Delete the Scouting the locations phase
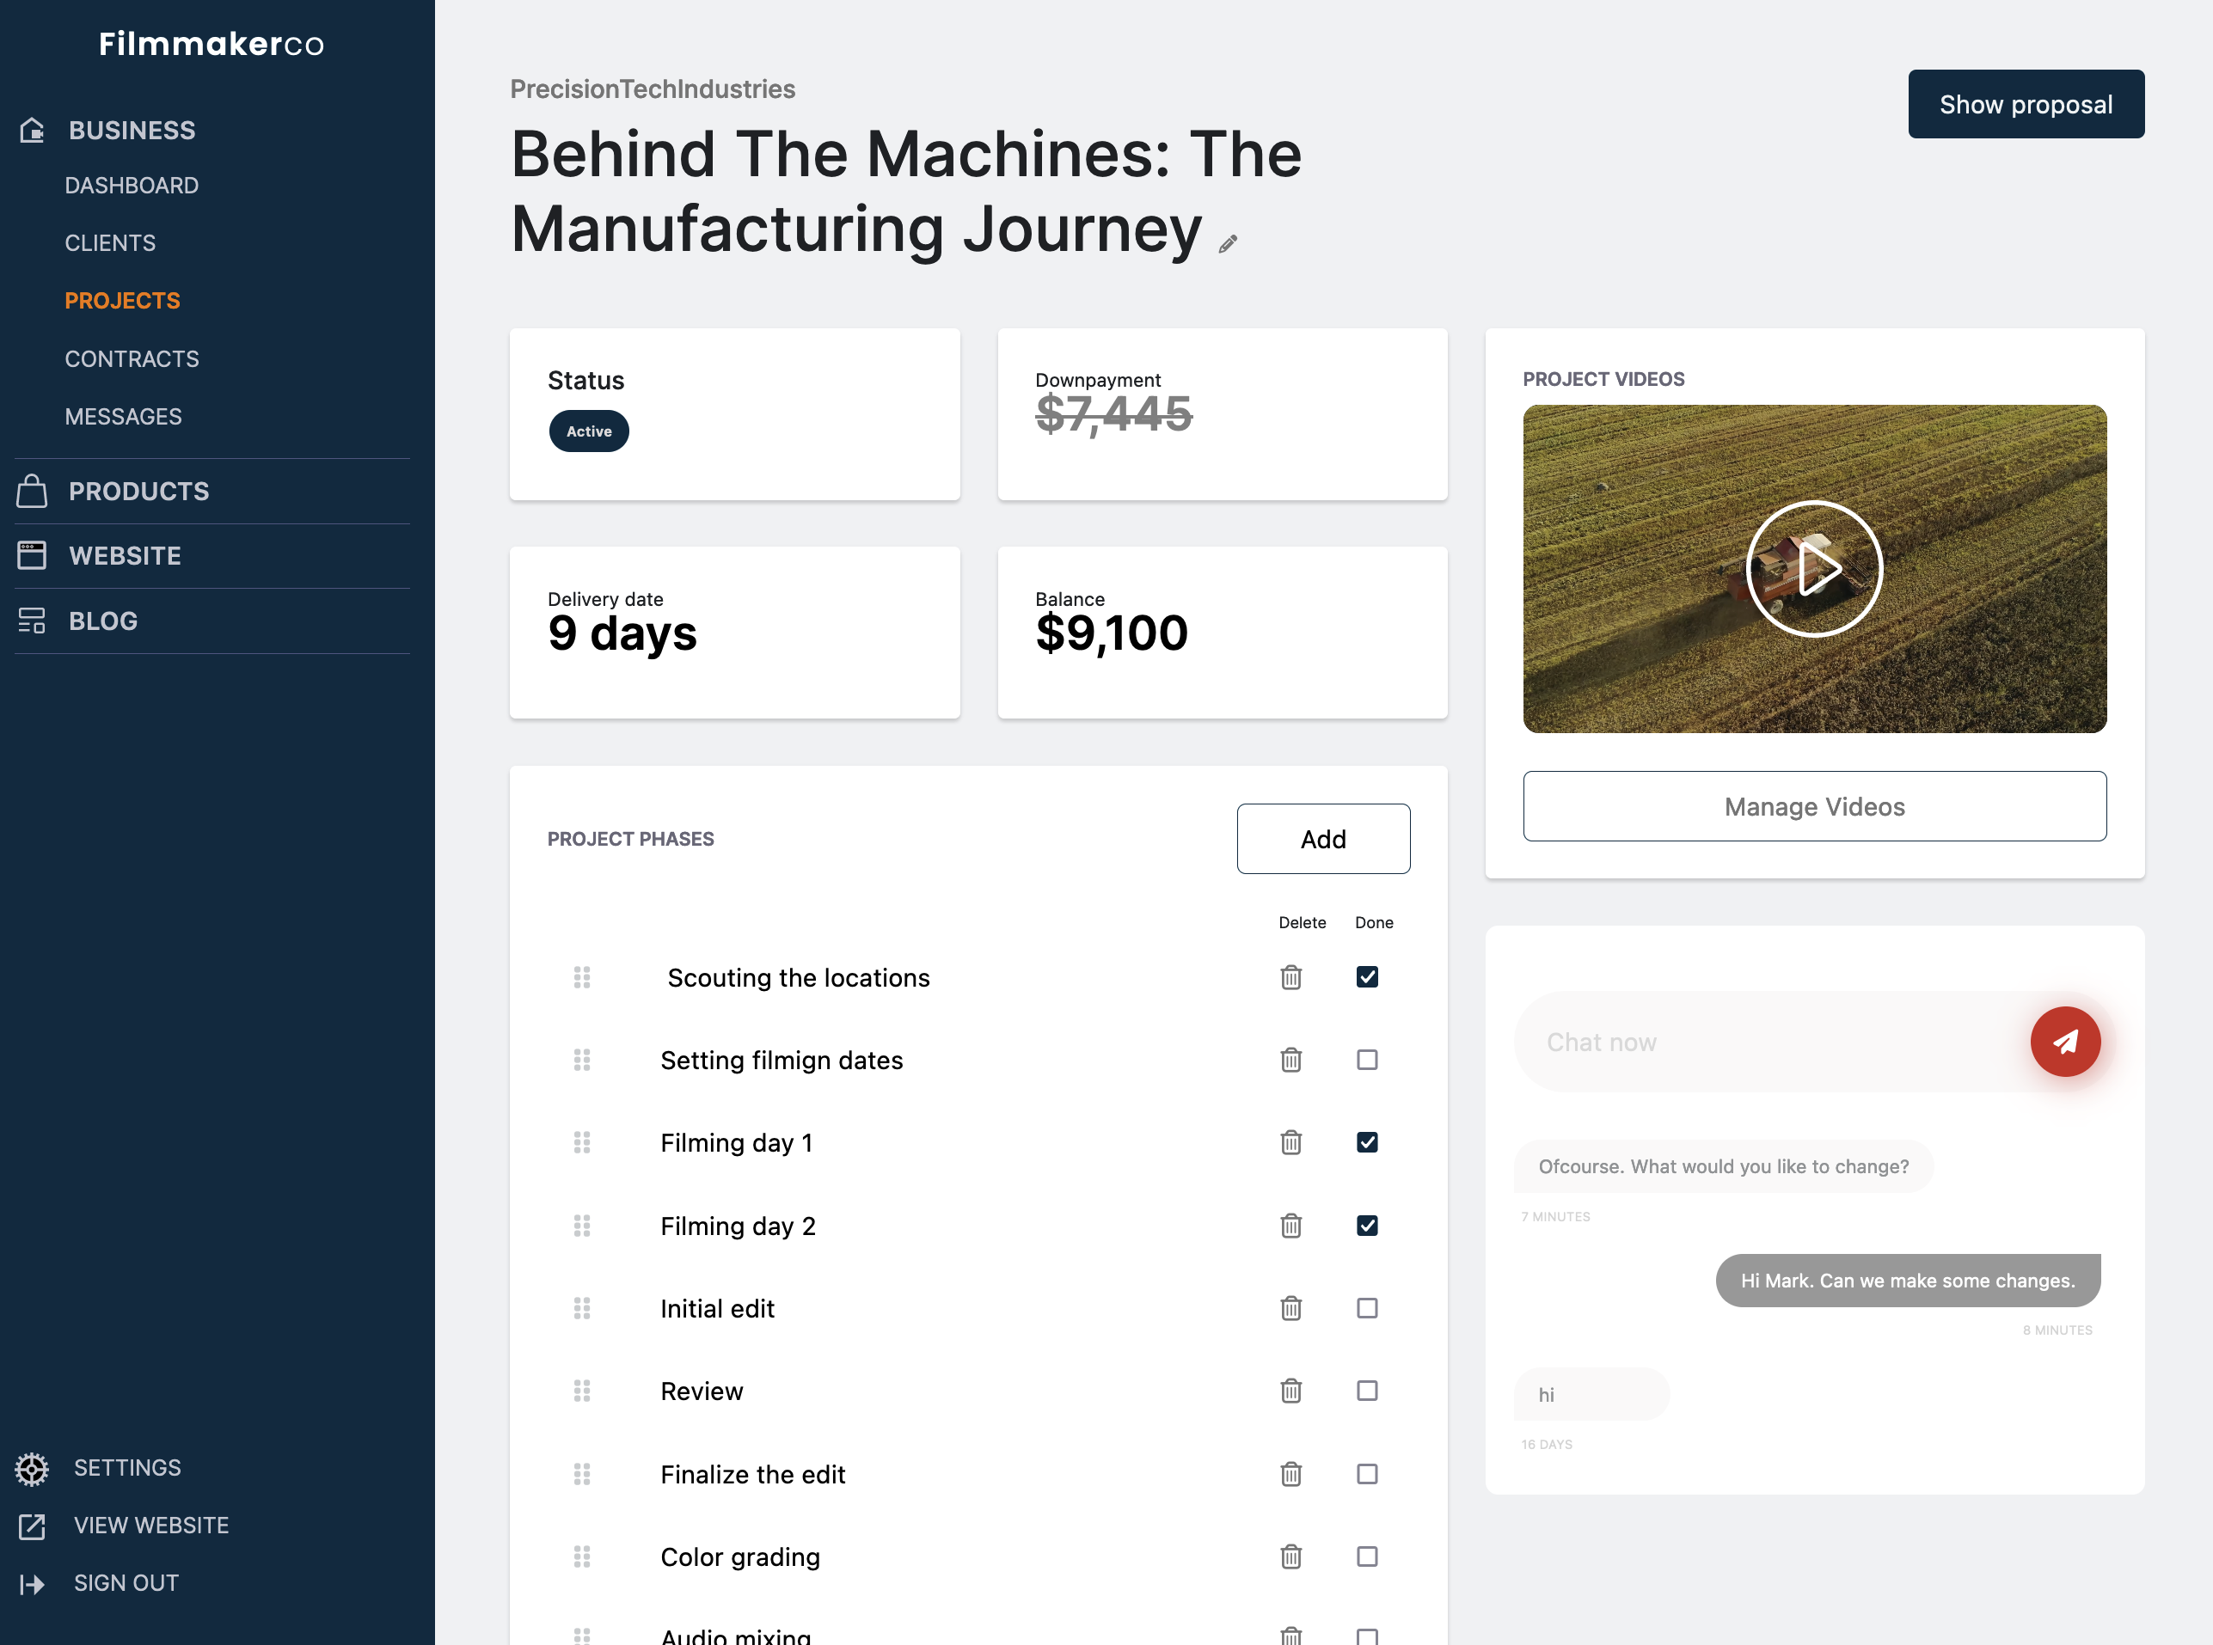This screenshot has width=2213, height=1645. coord(1290,978)
